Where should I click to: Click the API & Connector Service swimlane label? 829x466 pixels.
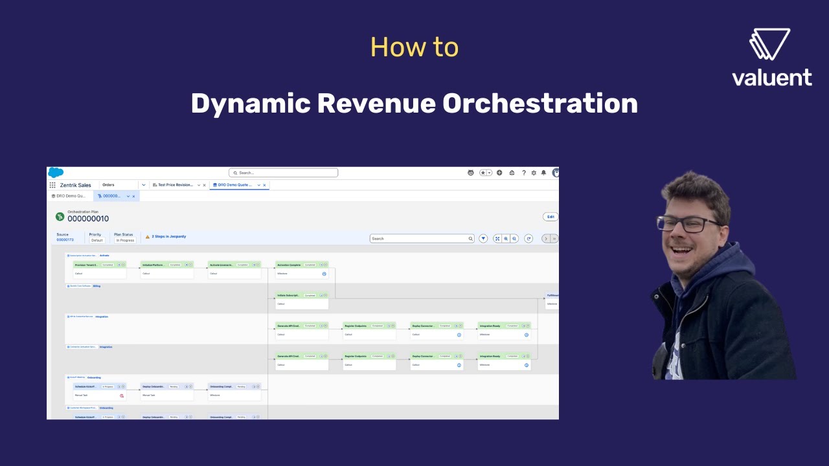[x=80, y=316]
